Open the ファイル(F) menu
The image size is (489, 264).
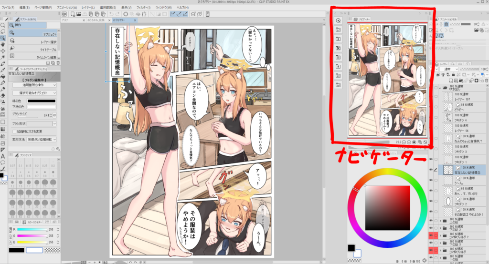8,7
